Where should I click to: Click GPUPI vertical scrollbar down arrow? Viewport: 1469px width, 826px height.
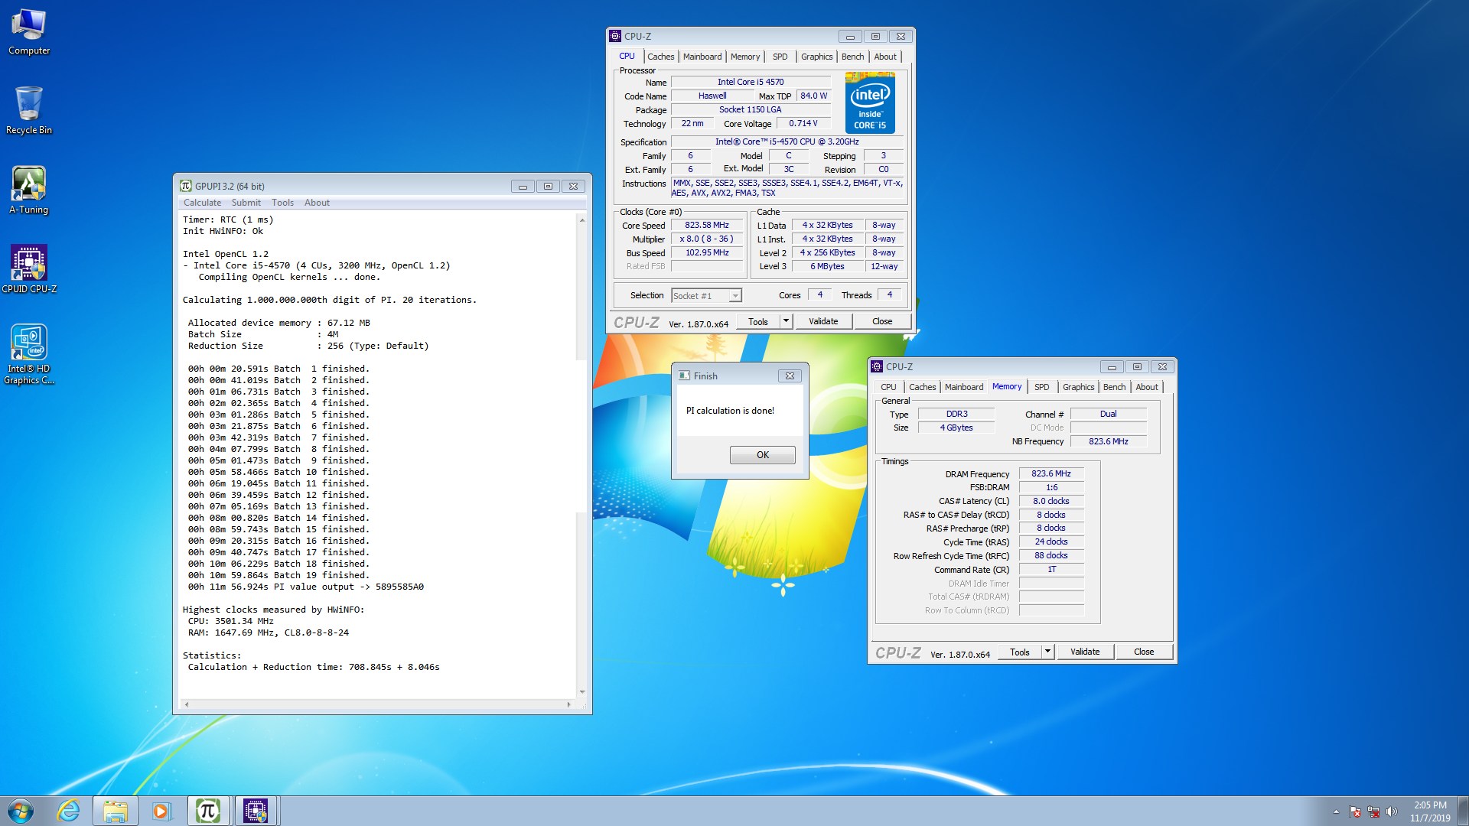[582, 692]
